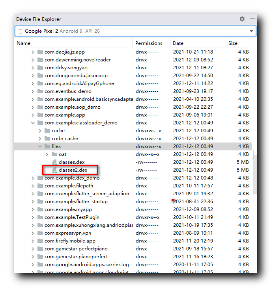Image resolution: width=271 pixels, height=287 pixels.
Task: Expand the code_cache folder
Action: click(40, 139)
